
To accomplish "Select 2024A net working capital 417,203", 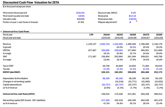I will tap(105, 100).
